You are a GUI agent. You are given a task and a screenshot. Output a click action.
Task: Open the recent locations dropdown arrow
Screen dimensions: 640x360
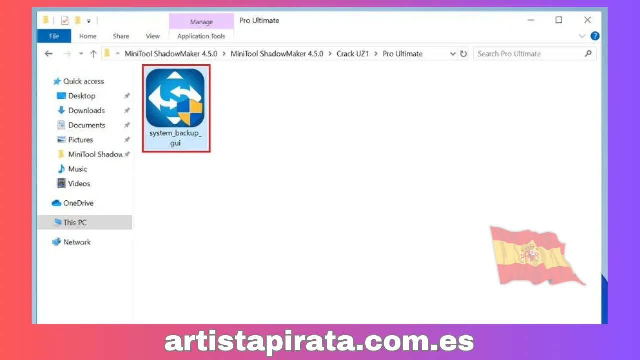[81, 54]
